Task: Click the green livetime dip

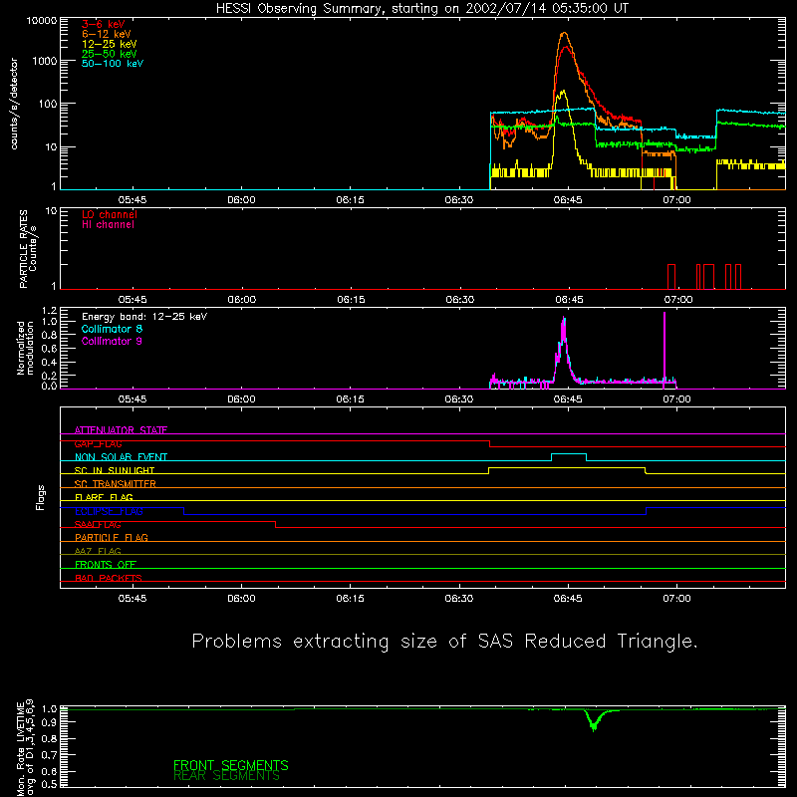Action: (x=593, y=720)
